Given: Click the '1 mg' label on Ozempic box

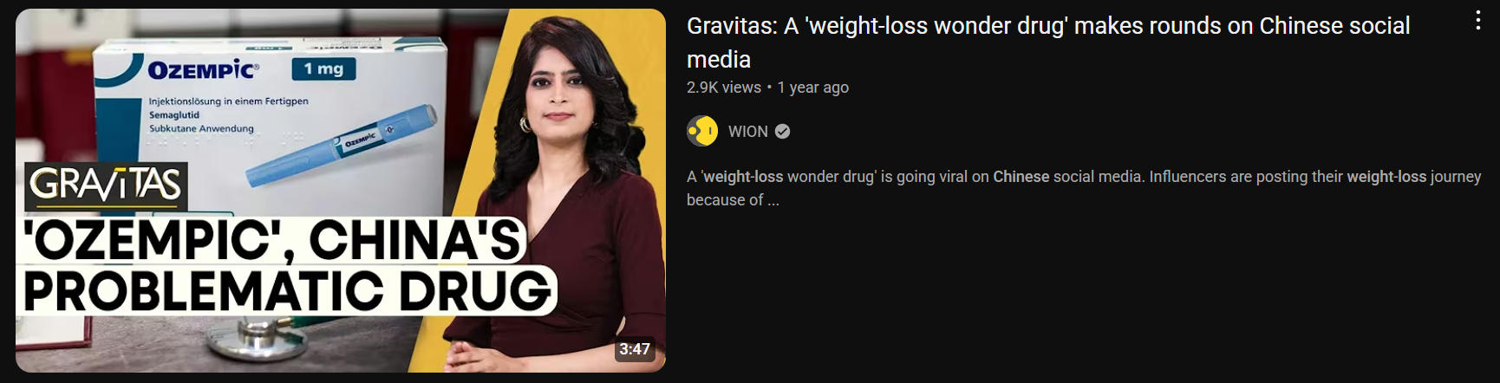Looking at the screenshot, I should (323, 68).
